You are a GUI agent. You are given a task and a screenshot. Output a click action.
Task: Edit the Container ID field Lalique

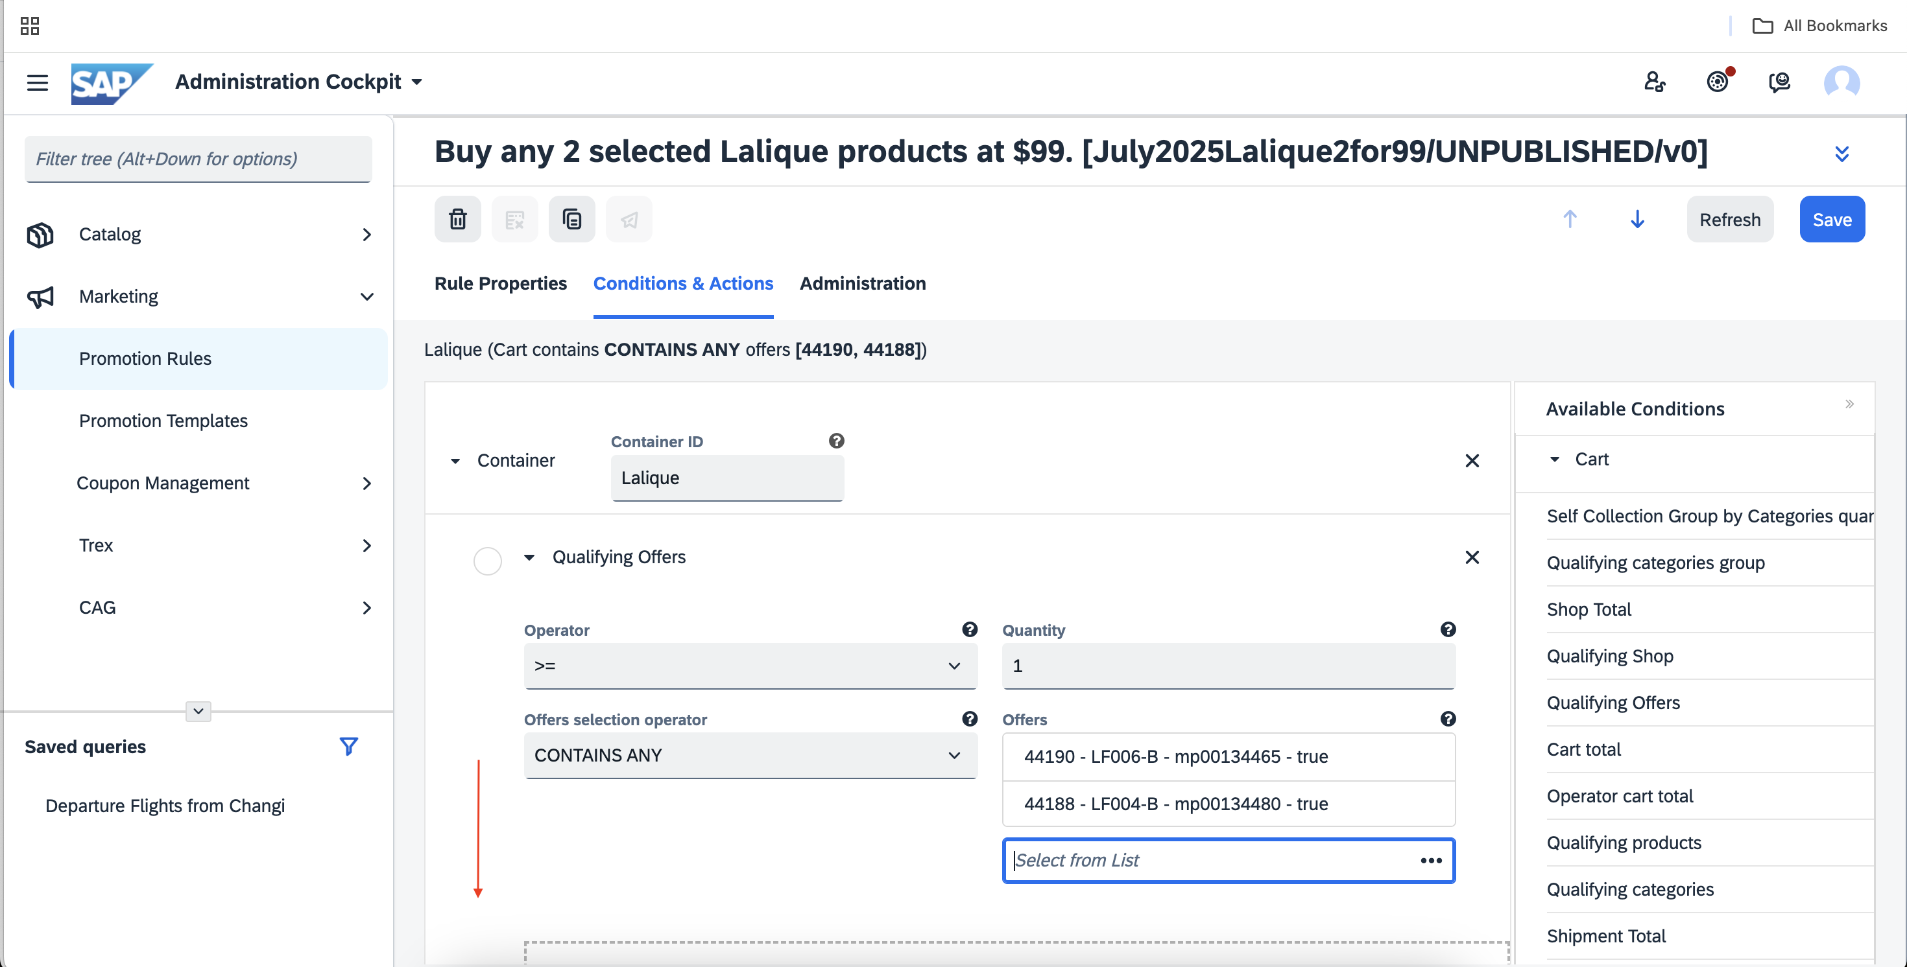click(727, 478)
